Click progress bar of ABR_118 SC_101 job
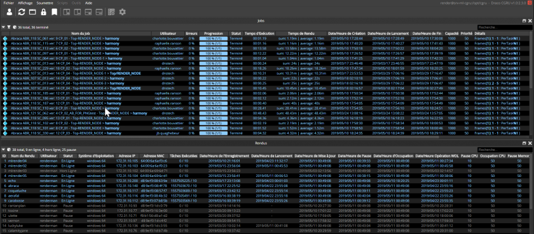 coord(213,128)
